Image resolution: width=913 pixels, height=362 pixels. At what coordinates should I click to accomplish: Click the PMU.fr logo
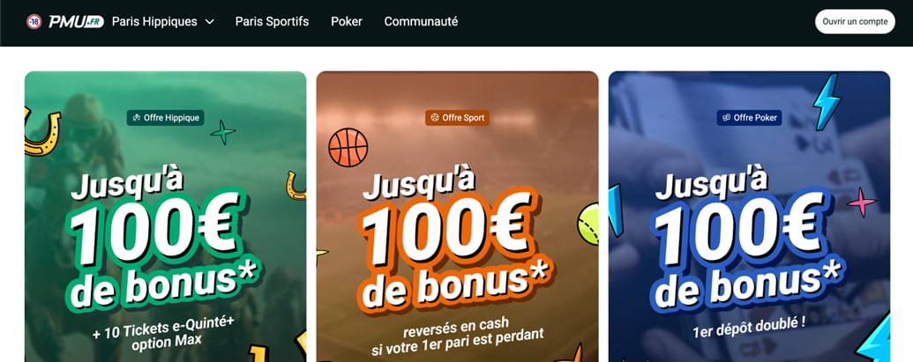click(76, 21)
